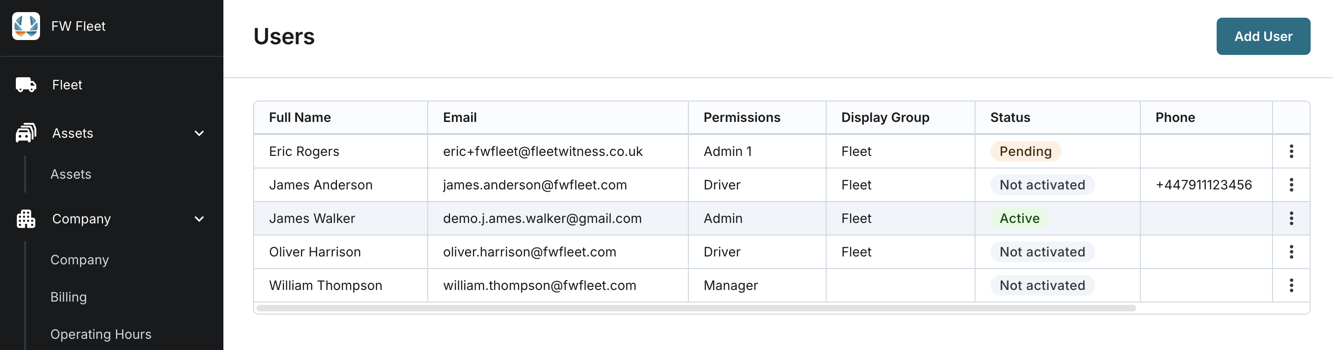Screen dimensions: 1333x350
Task: Select the Assets sub-item in sidebar
Action: [x=71, y=175]
